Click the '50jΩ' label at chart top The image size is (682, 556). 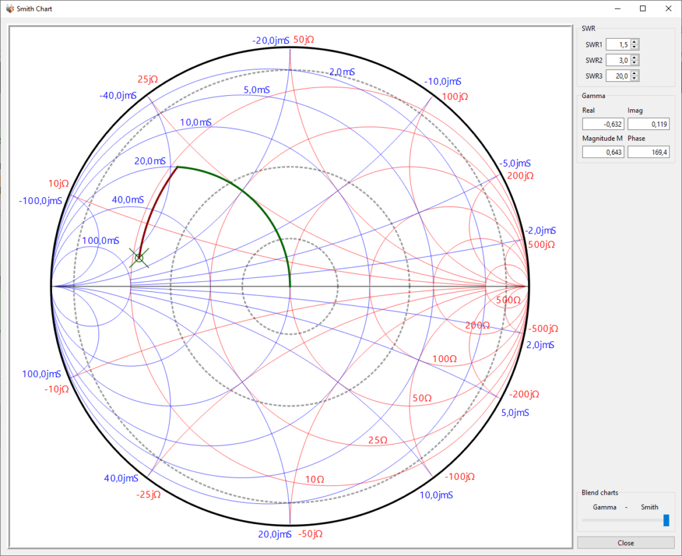[304, 39]
